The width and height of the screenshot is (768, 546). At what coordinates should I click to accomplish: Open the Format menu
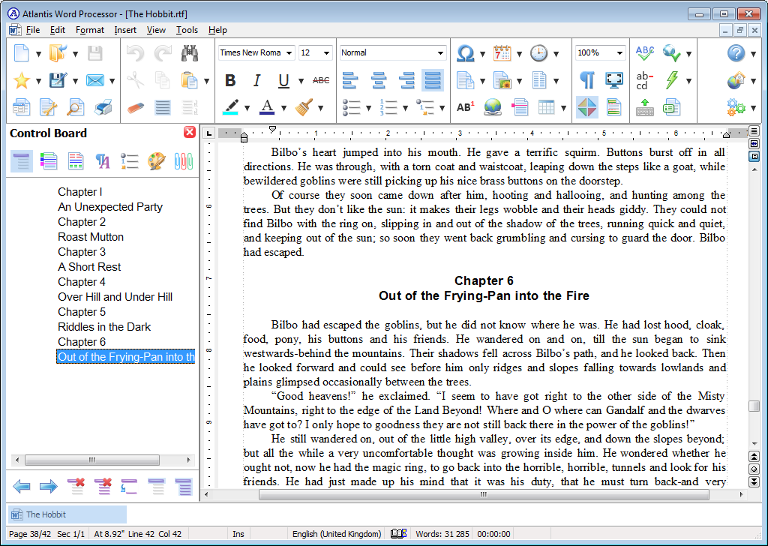click(x=90, y=30)
